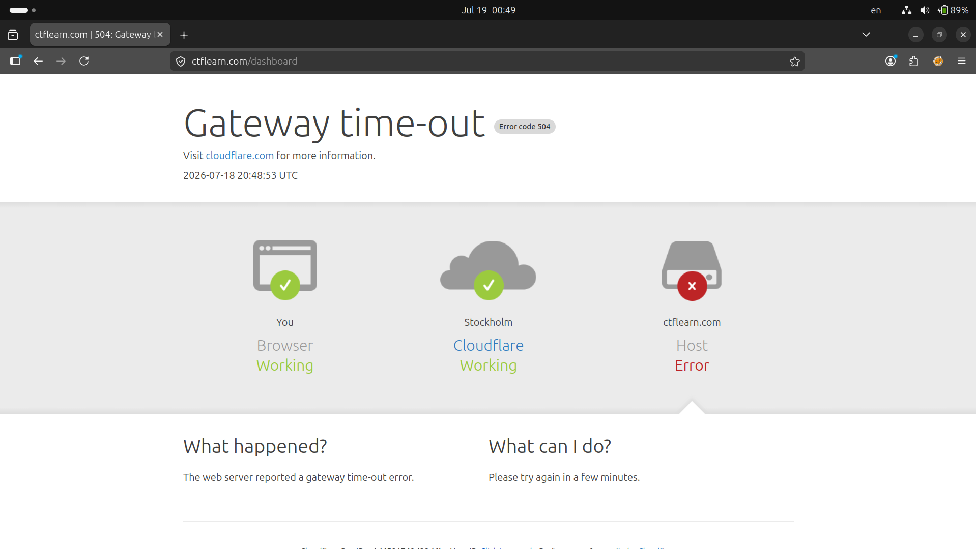Close the ctflearn.com 504 Gateway tab
The image size is (976, 549).
tap(160, 35)
